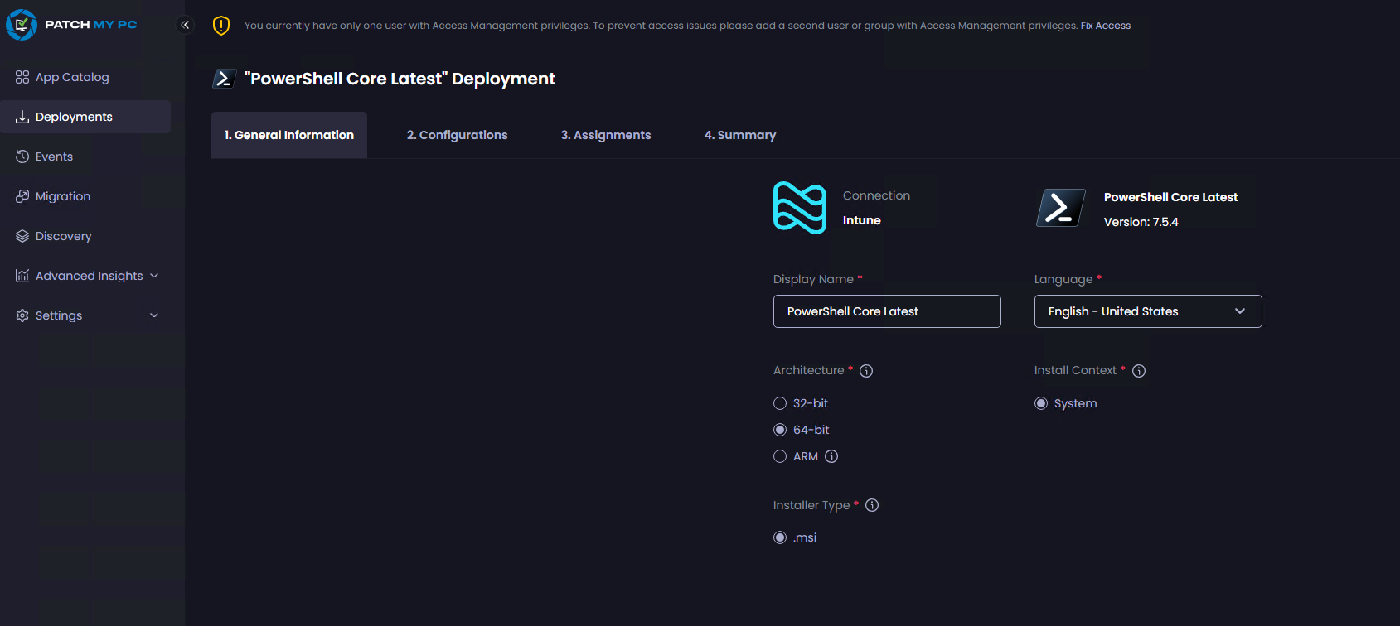Click the Installer Type info icon

[872, 505]
